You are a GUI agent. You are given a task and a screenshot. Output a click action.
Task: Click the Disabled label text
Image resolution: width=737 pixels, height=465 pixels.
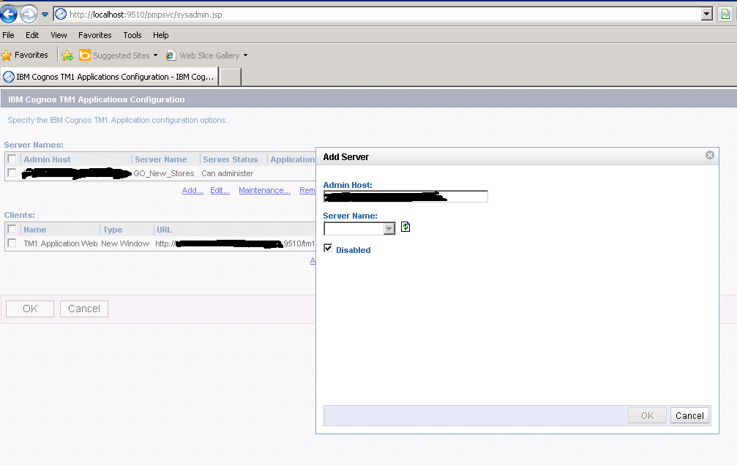coord(353,250)
